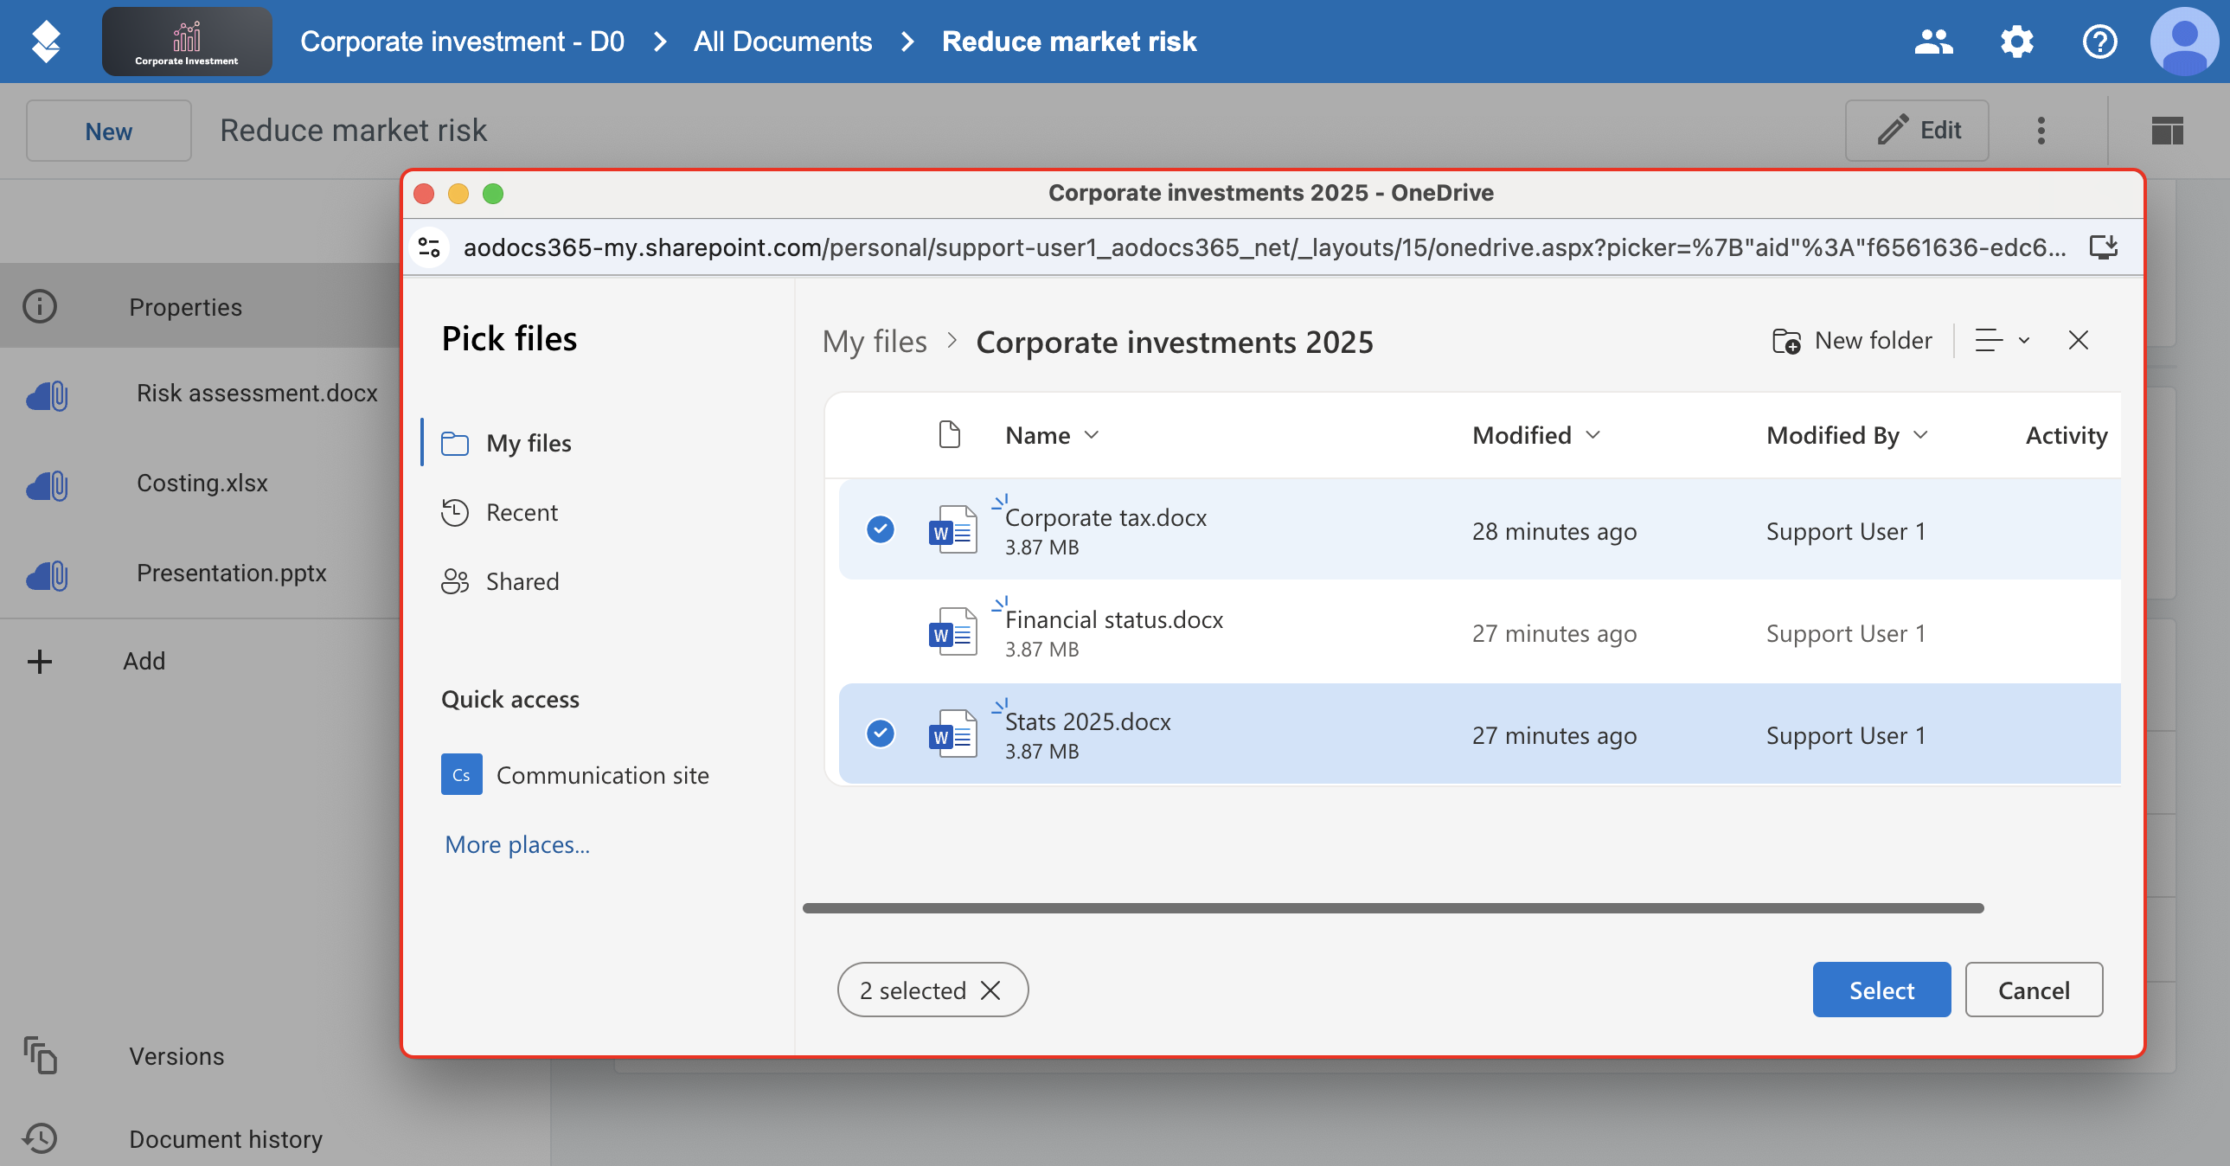Viewport: 2230px width, 1166px height.
Task: Click the Activity column header
Action: [x=2067, y=435]
